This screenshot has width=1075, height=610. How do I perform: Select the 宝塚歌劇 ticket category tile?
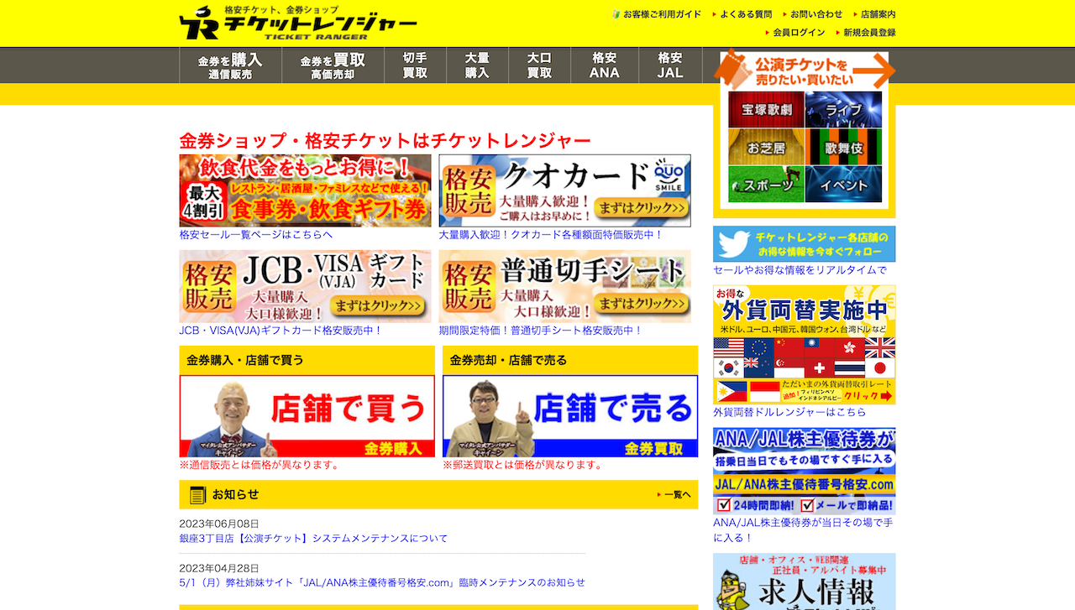tap(766, 110)
